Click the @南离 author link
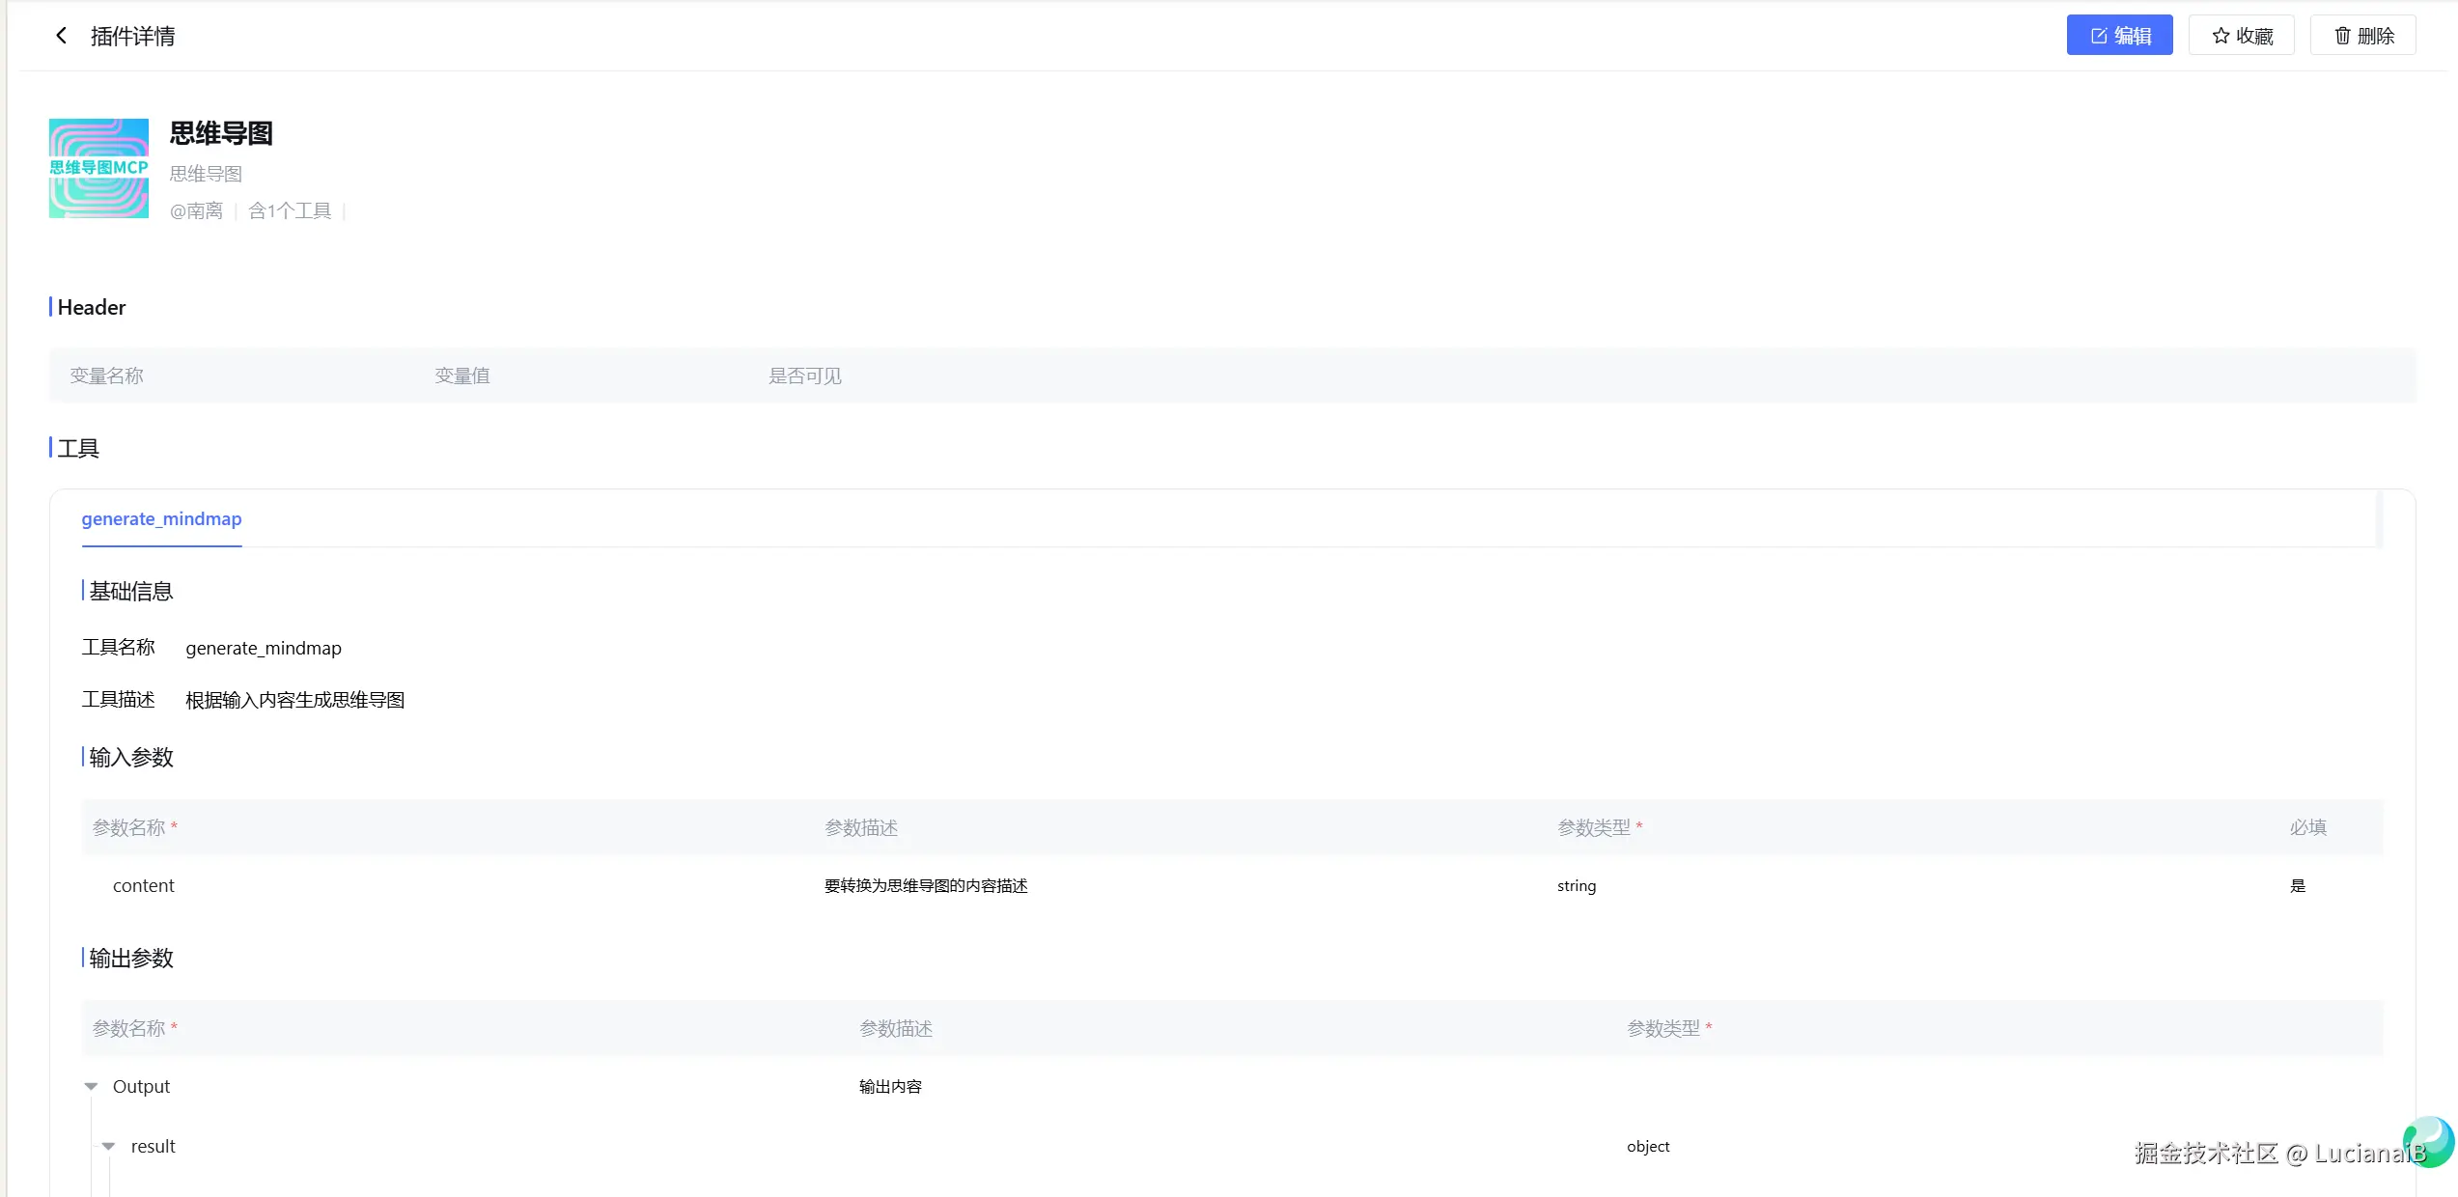 click(x=196, y=210)
